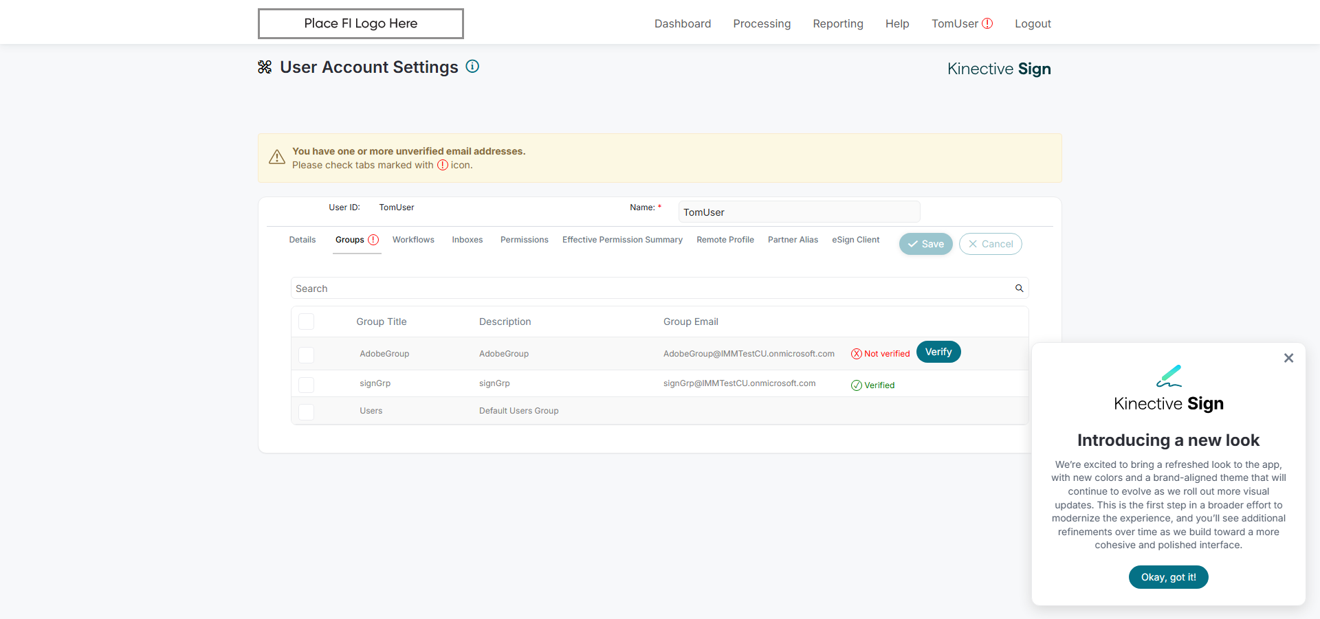Click the alert icon on Groups tab
1320x619 pixels.
(x=373, y=240)
